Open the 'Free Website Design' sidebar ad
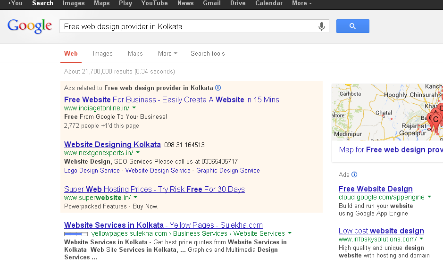The image size is (443, 265). click(x=376, y=189)
